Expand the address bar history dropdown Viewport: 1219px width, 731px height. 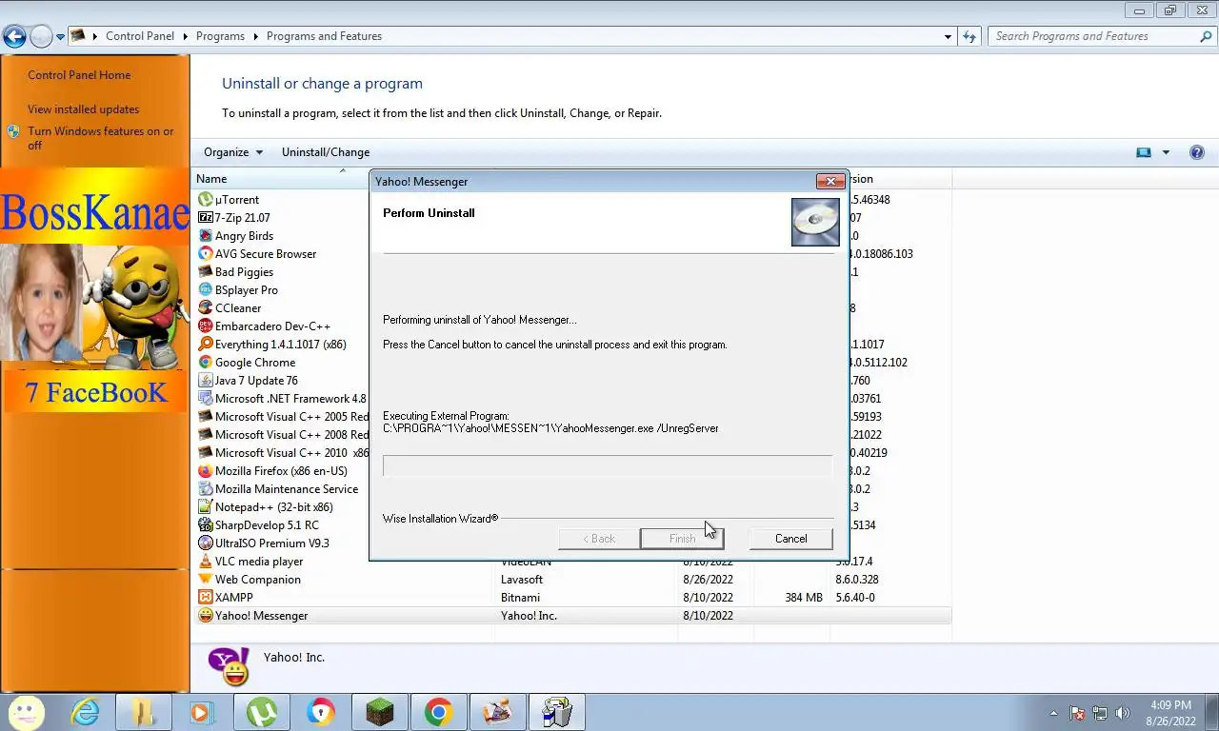click(948, 36)
